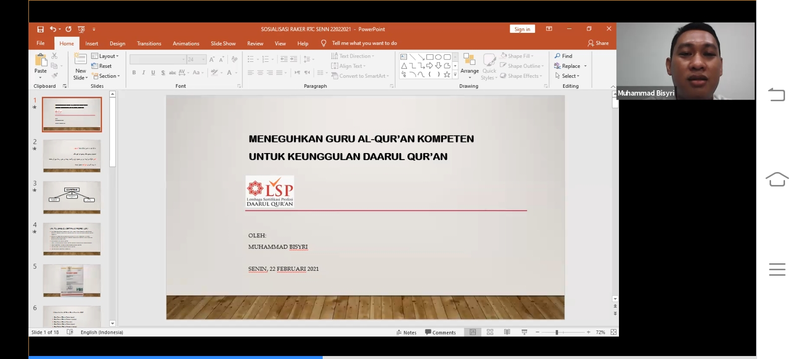798x359 pixels.
Task: Switch to the Transitions tab
Action: coord(149,43)
